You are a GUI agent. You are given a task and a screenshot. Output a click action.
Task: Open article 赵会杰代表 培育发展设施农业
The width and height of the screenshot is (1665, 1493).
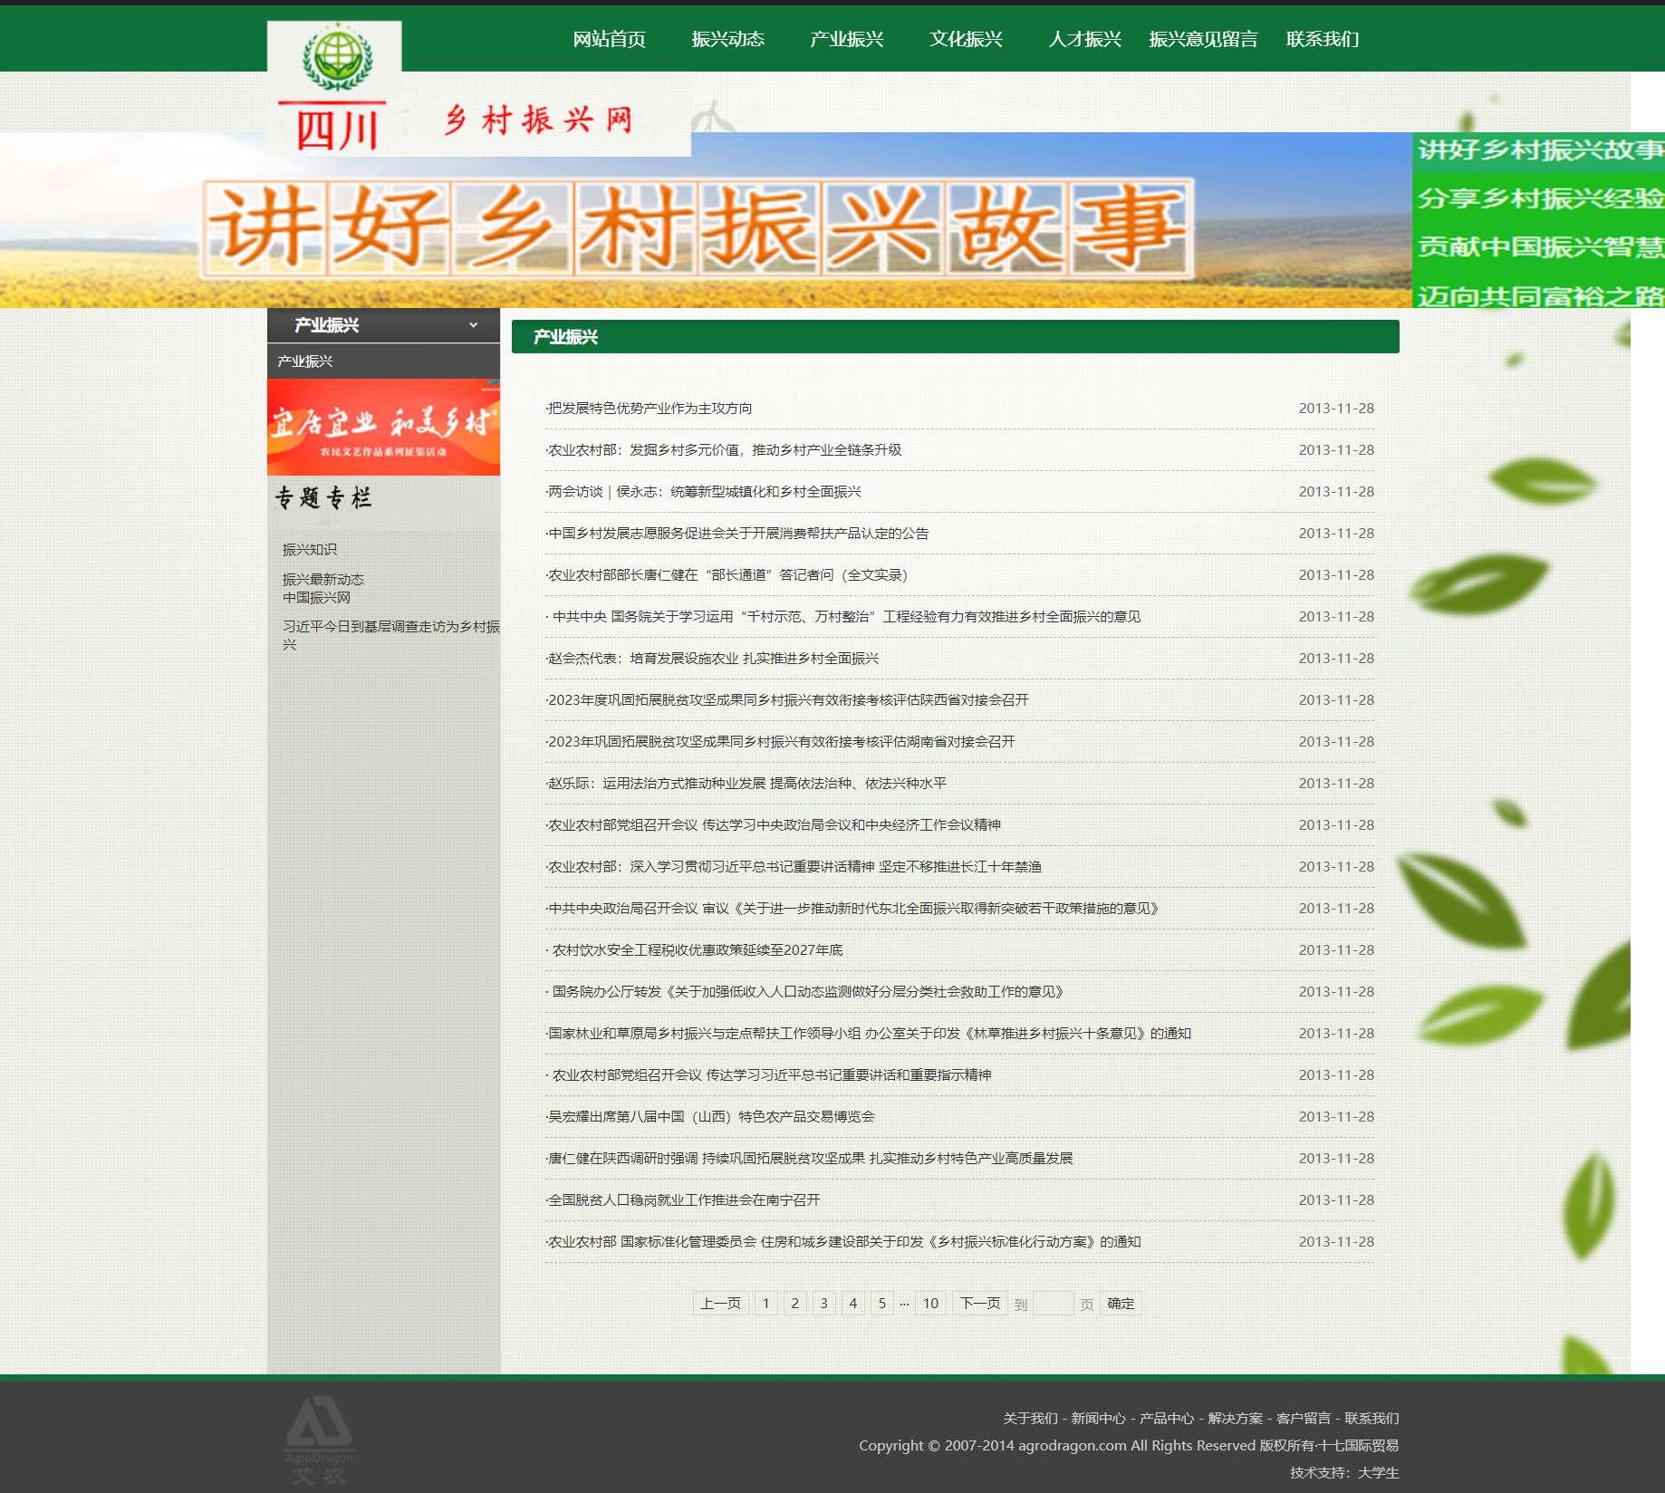[x=713, y=659]
